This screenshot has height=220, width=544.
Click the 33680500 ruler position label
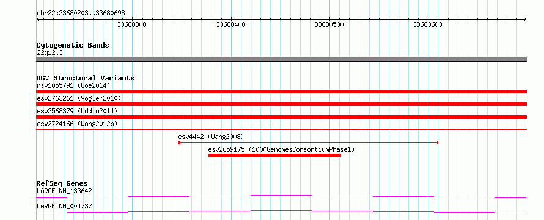click(x=329, y=24)
